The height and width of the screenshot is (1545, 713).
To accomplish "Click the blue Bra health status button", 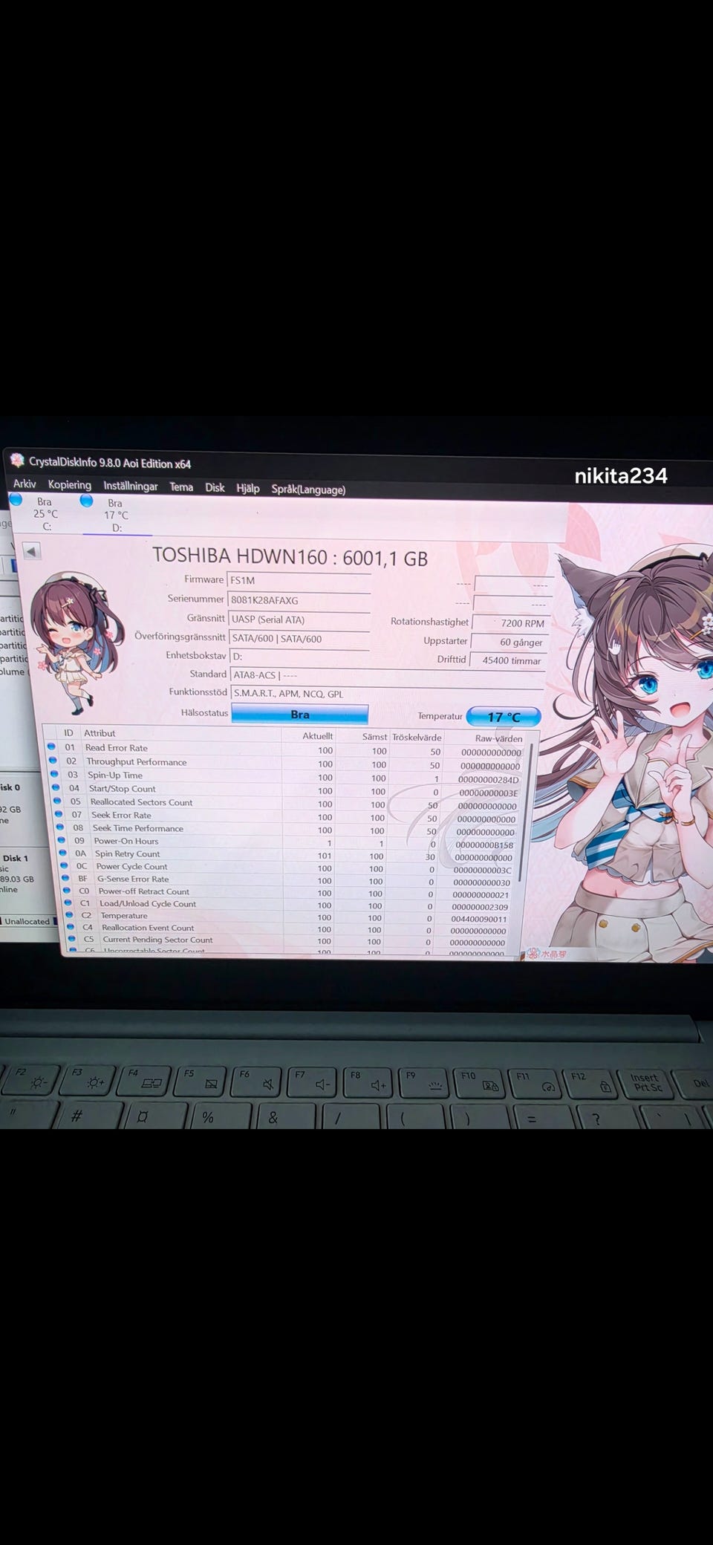I will coord(300,714).
